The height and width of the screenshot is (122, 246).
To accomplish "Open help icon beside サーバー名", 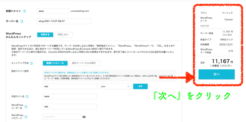I will click(x=22, y=21).
